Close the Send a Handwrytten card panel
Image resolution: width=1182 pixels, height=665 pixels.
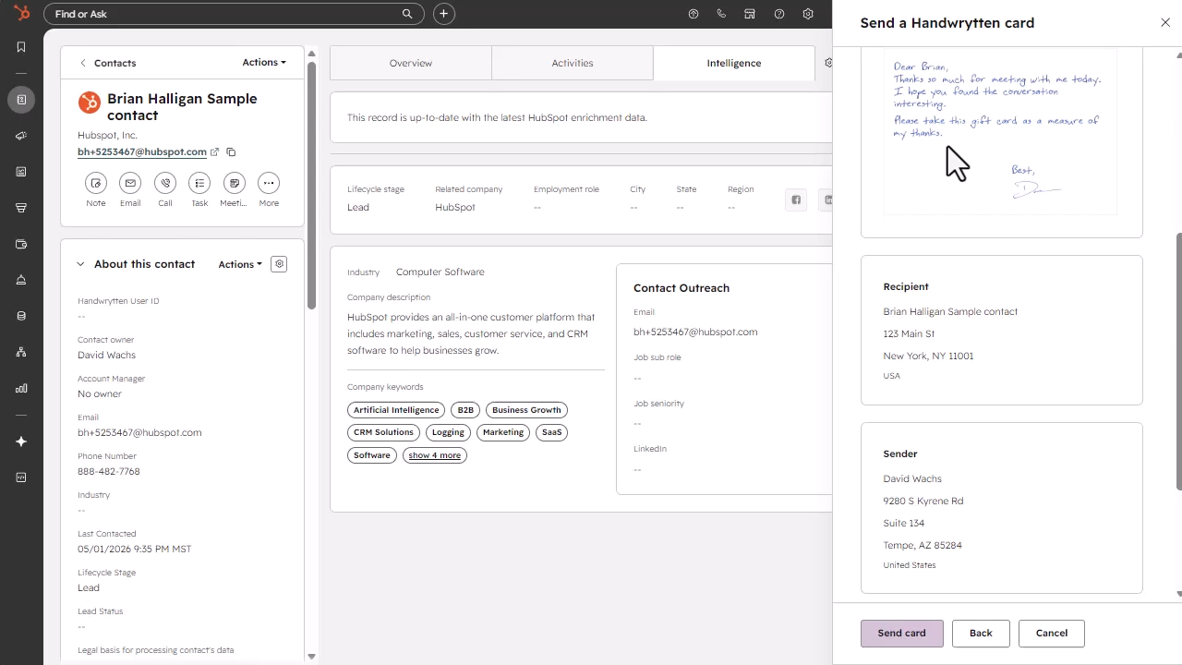1165,23
